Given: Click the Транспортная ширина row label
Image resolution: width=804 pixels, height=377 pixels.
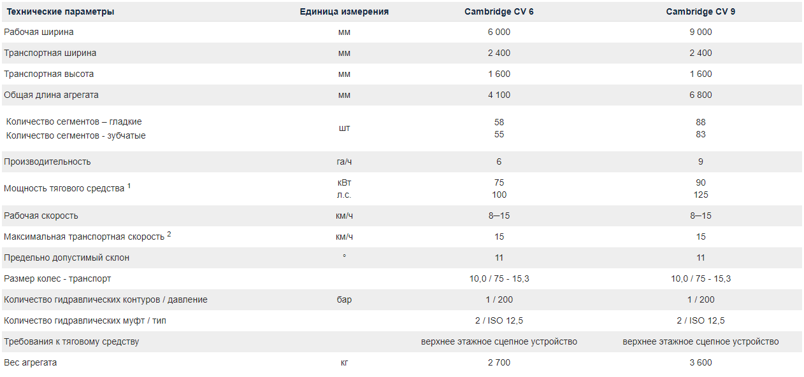Looking at the screenshot, I should tap(50, 53).
